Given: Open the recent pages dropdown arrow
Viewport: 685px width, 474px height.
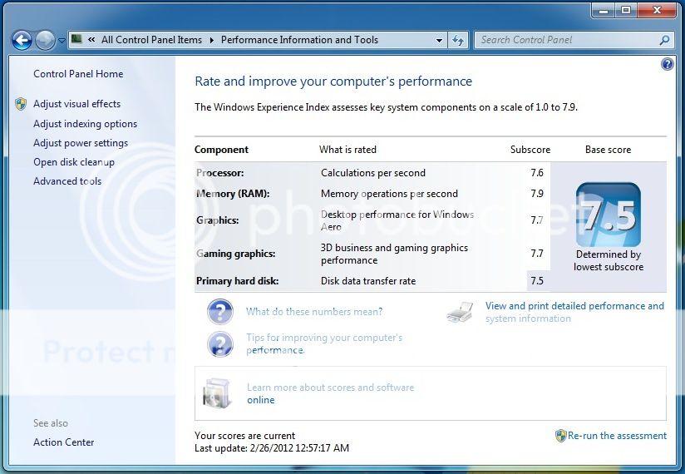Looking at the screenshot, I should pos(62,41).
